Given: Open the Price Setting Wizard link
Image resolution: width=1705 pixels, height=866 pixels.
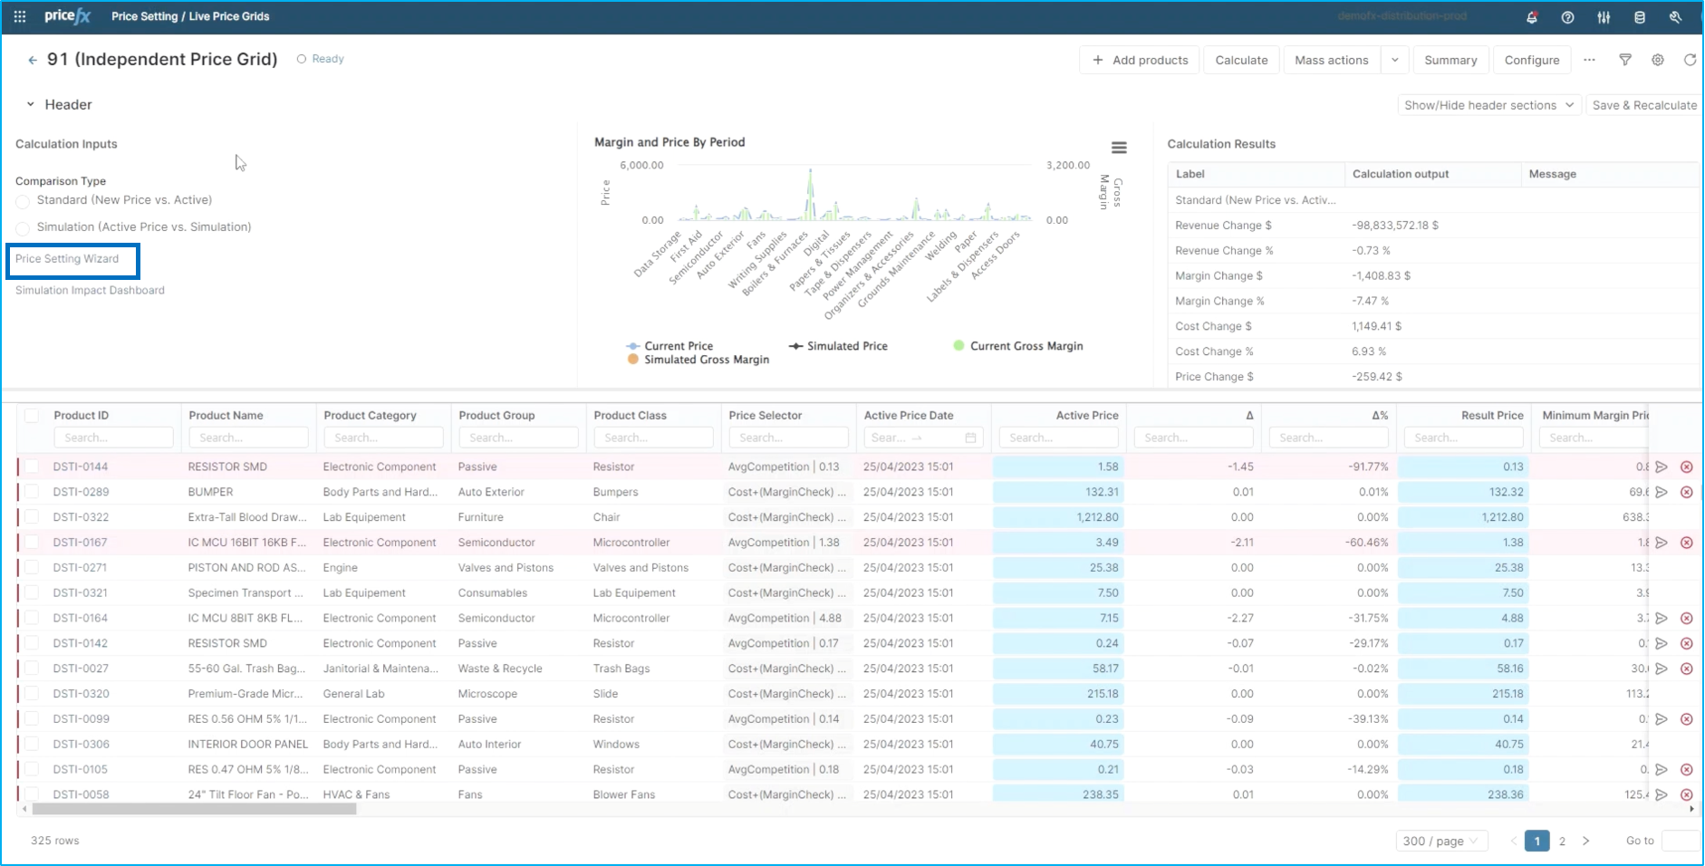Looking at the screenshot, I should click(67, 259).
